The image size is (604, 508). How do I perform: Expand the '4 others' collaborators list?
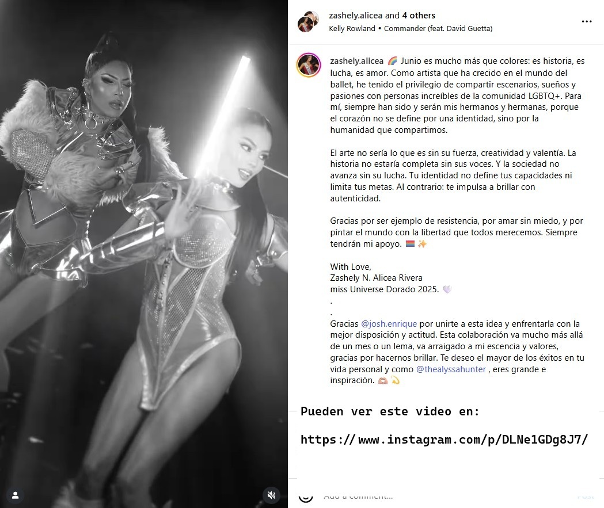[x=419, y=16]
